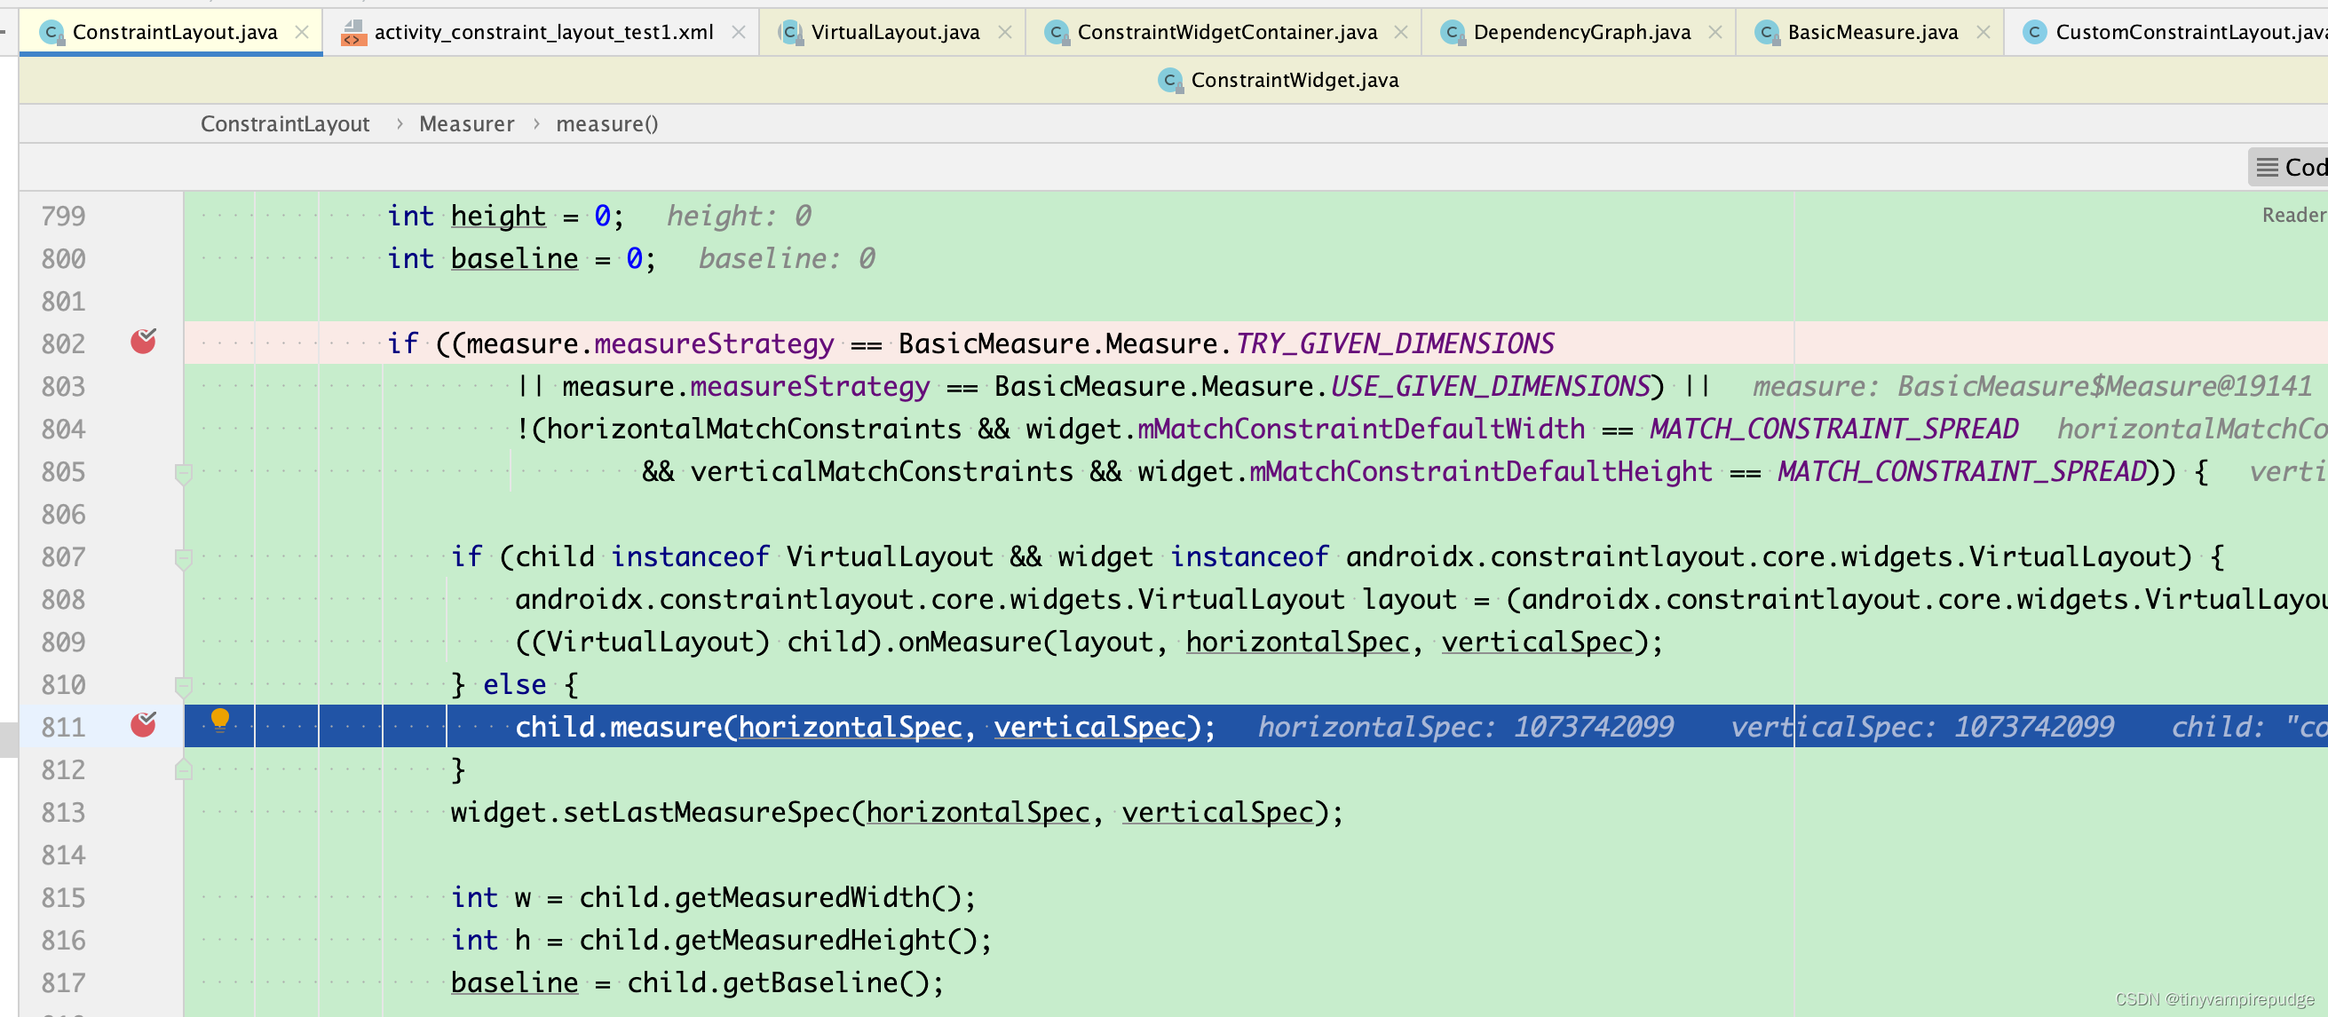Screen dimensions: 2328x1017
Task: Collapse the fold marker at line 810
Action: pos(184,684)
